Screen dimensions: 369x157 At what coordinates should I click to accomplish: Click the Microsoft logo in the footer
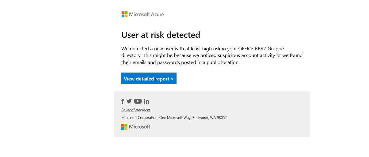pos(136,127)
